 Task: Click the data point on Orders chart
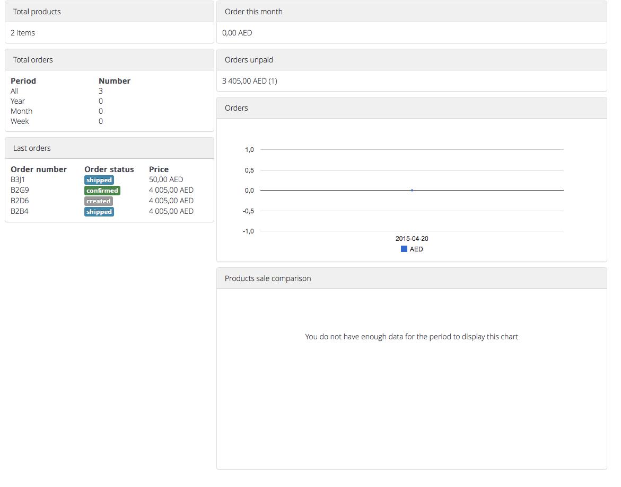412,190
